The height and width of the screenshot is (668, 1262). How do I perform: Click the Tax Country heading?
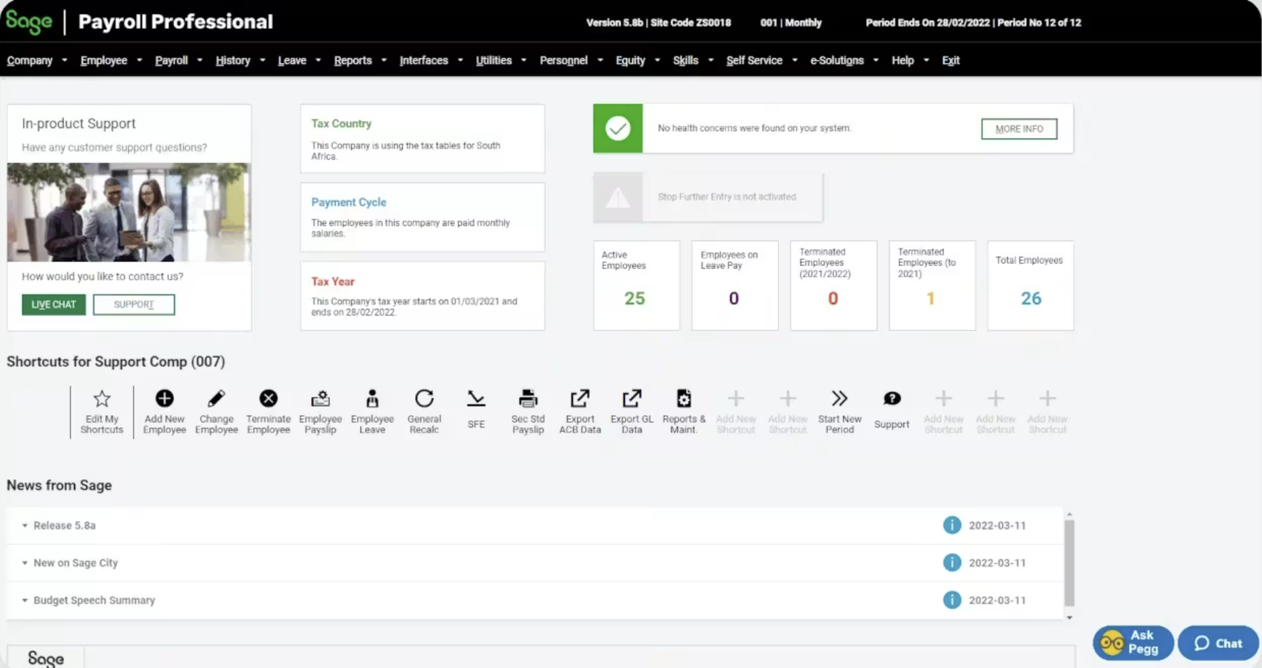click(x=341, y=124)
